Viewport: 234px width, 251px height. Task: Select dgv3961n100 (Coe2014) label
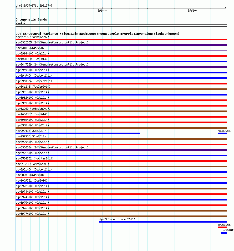32,92
